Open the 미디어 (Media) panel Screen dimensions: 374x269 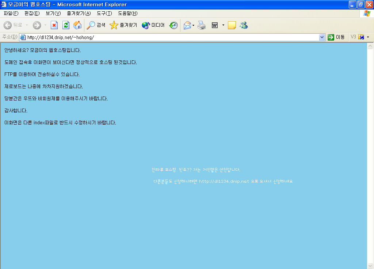[x=153, y=25]
